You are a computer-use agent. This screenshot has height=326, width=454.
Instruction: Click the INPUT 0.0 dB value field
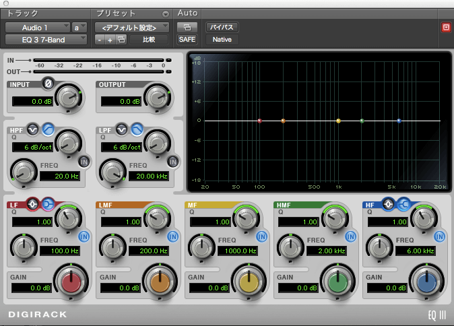tap(32, 101)
